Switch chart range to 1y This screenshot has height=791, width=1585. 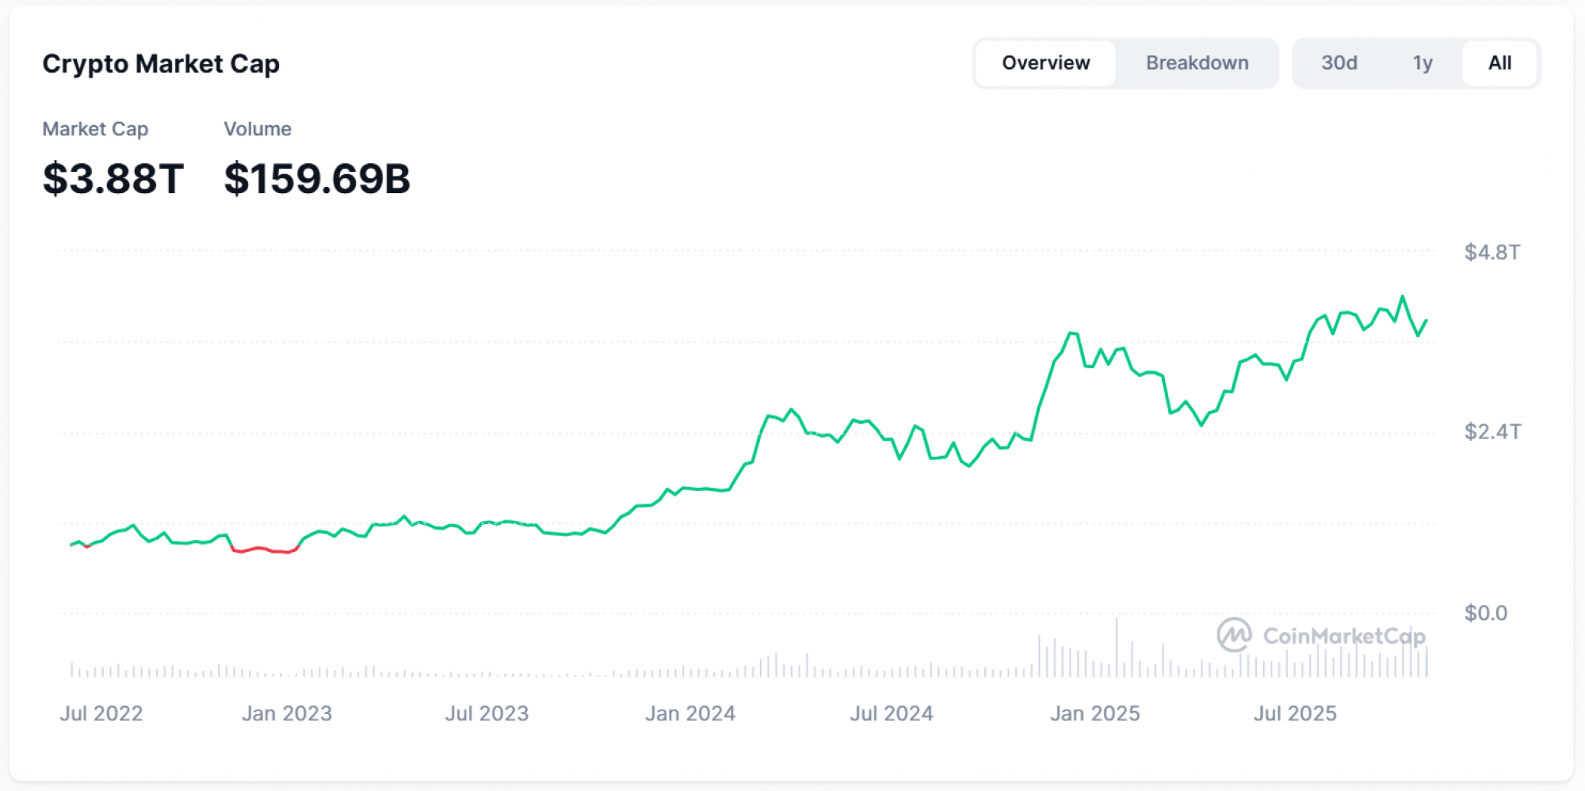tap(1422, 63)
